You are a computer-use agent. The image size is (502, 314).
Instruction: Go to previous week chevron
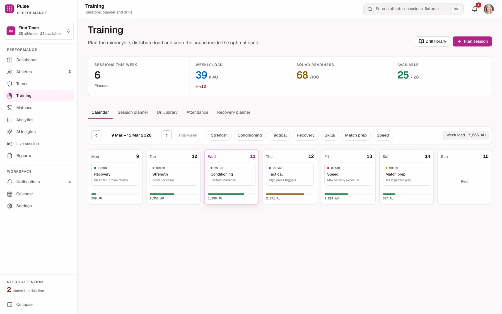click(x=96, y=135)
